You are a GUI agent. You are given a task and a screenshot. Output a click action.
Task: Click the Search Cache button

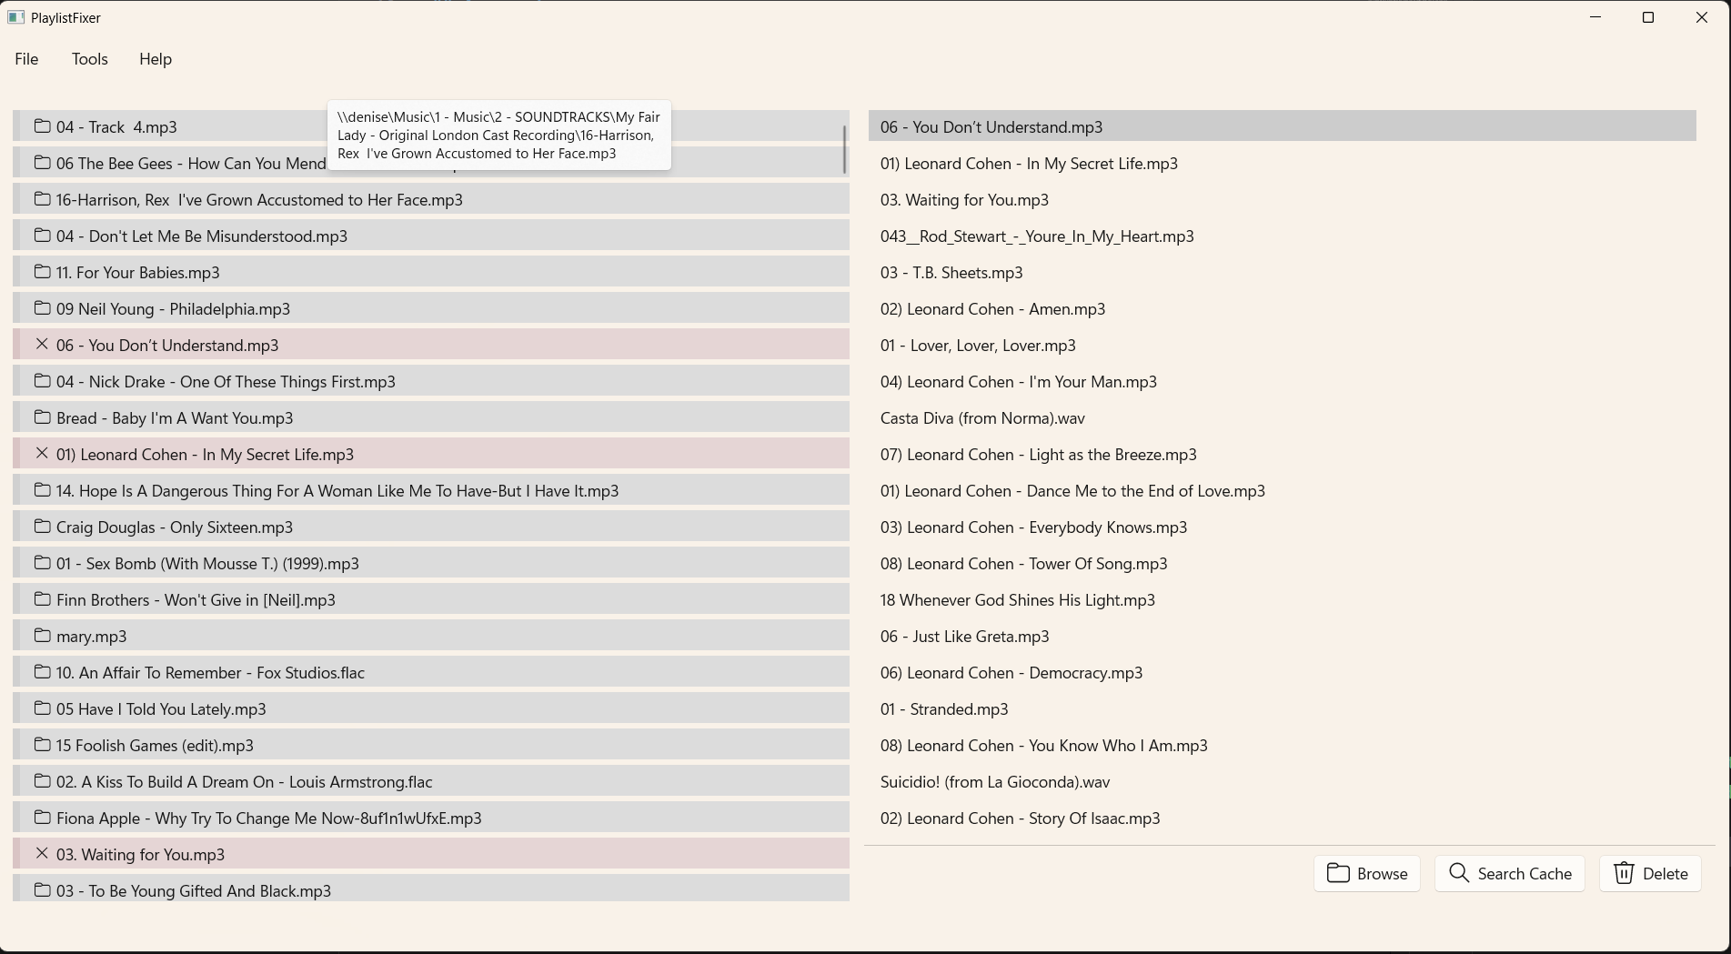coord(1509,874)
